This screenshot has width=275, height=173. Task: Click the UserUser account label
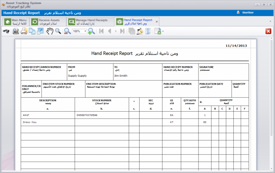click(x=248, y=12)
